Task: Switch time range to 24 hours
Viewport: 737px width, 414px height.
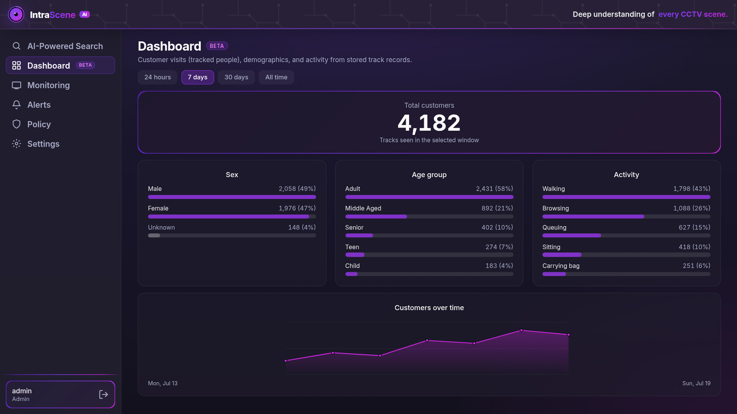Action: click(x=158, y=77)
